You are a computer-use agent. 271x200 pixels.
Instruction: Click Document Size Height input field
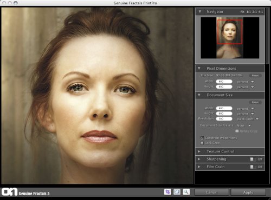(x=224, y=114)
